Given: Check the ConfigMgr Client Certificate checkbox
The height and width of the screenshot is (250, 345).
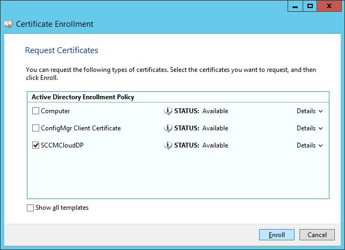Looking at the screenshot, I should [x=35, y=128].
